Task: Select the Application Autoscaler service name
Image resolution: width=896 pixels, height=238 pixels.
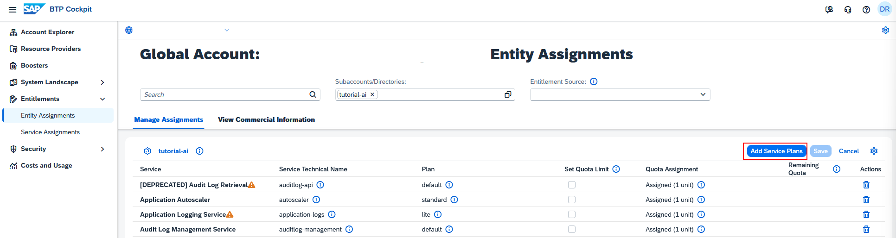Action: tap(175, 200)
